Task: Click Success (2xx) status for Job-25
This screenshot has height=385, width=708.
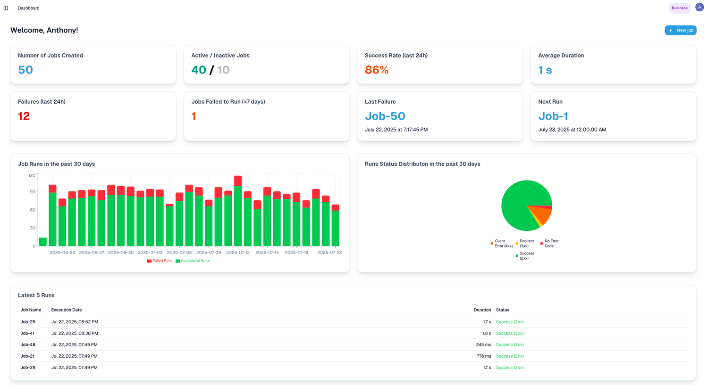Action: pos(510,322)
